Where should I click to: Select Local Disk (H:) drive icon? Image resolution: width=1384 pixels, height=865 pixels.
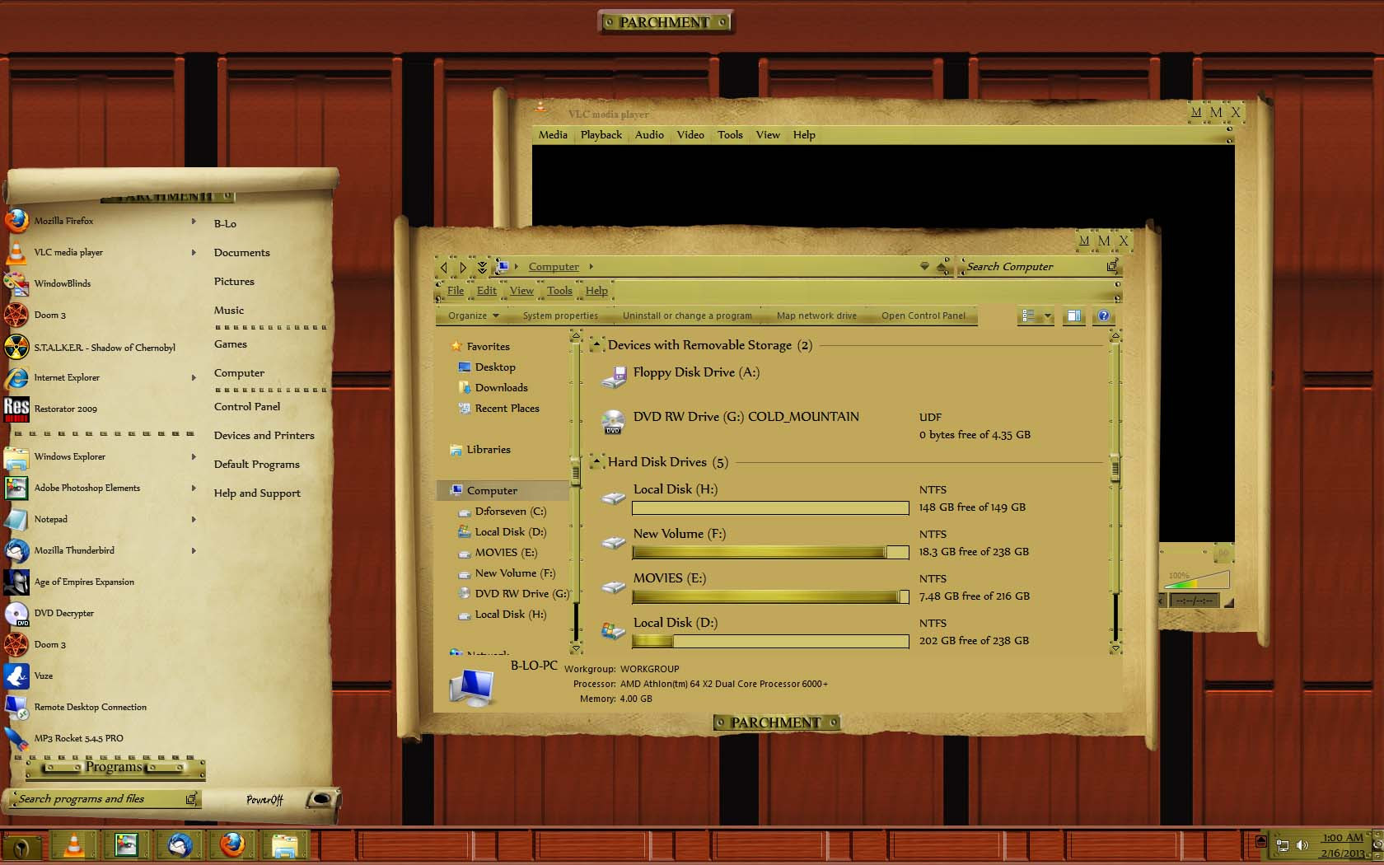(x=614, y=498)
